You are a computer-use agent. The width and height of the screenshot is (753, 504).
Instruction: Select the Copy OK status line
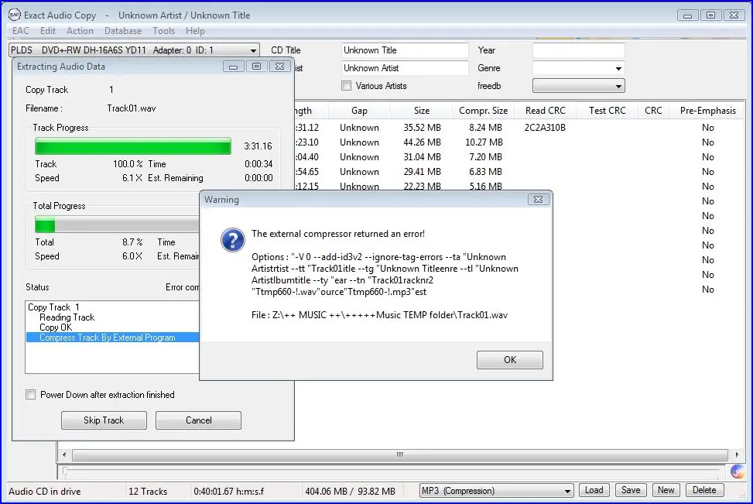56,327
